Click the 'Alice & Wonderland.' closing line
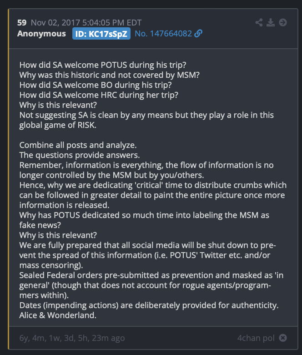Screen dimensions: 302x355 click(x=58, y=315)
